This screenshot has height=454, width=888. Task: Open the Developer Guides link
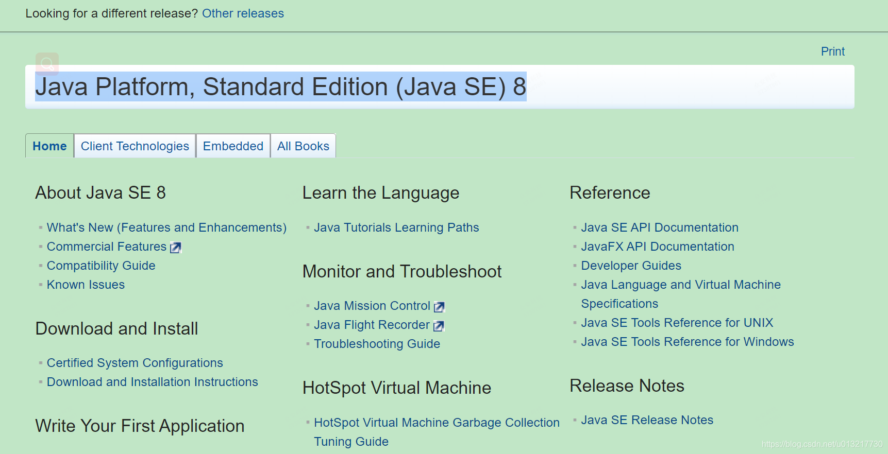(x=631, y=266)
